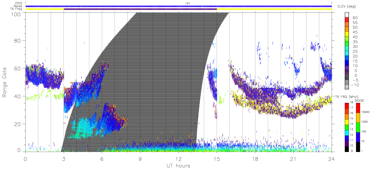The height and width of the screenshot is (172, 373).
Task: Click tick 15 on UT hours axis
Action: pos(217,159)
